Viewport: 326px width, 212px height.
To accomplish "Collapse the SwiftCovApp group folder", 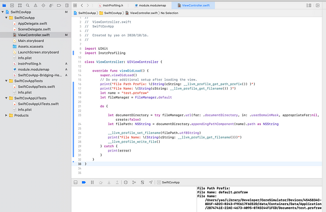I will [6, 18].
